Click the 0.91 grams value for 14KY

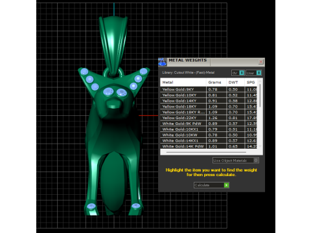coord(213,101)
